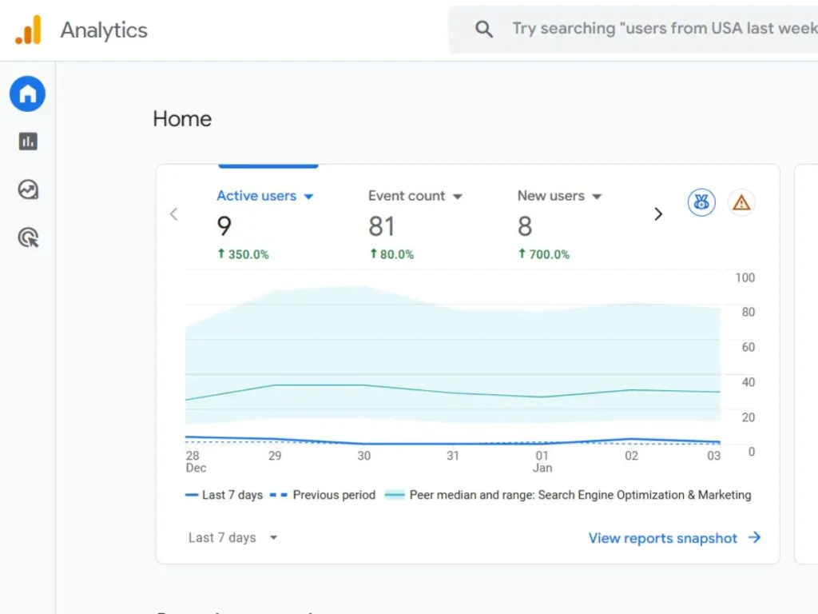Expand the New users metric dropdown

(597, 197)
